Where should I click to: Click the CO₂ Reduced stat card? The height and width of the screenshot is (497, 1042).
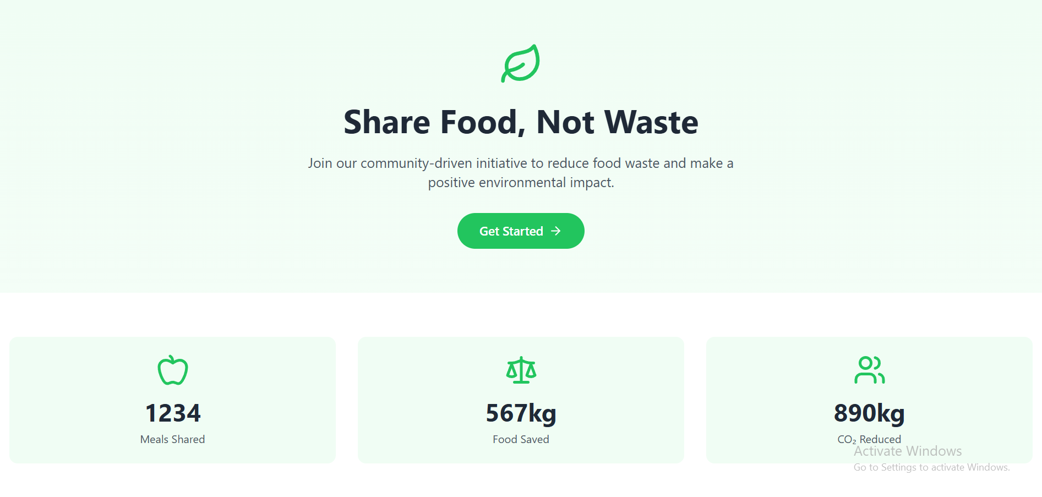point(870,400)
